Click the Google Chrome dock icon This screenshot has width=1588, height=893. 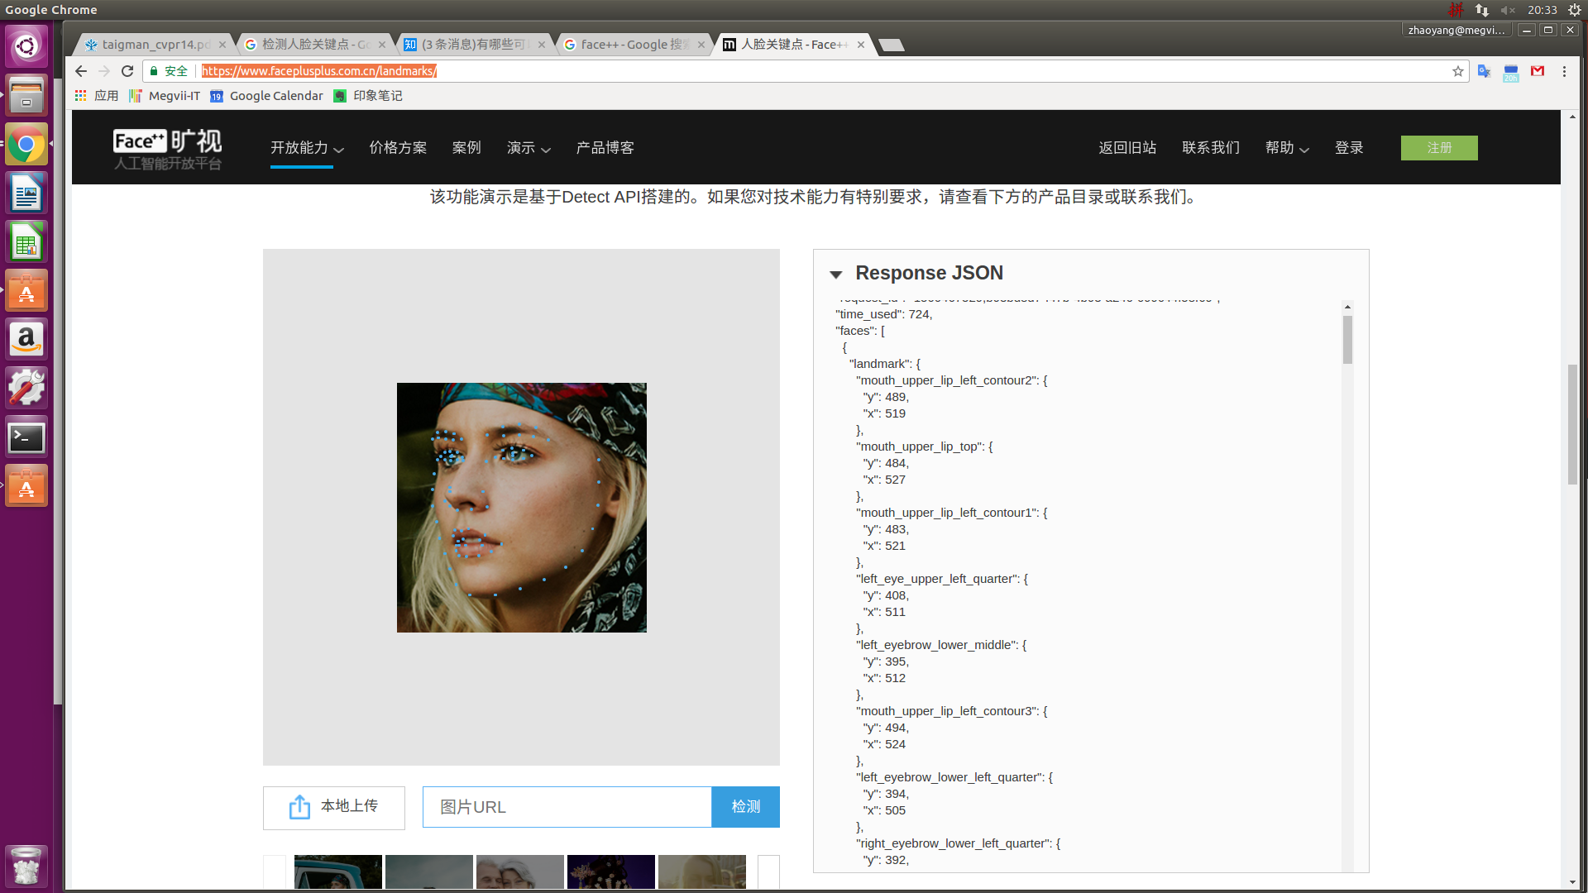coord(26,145)
